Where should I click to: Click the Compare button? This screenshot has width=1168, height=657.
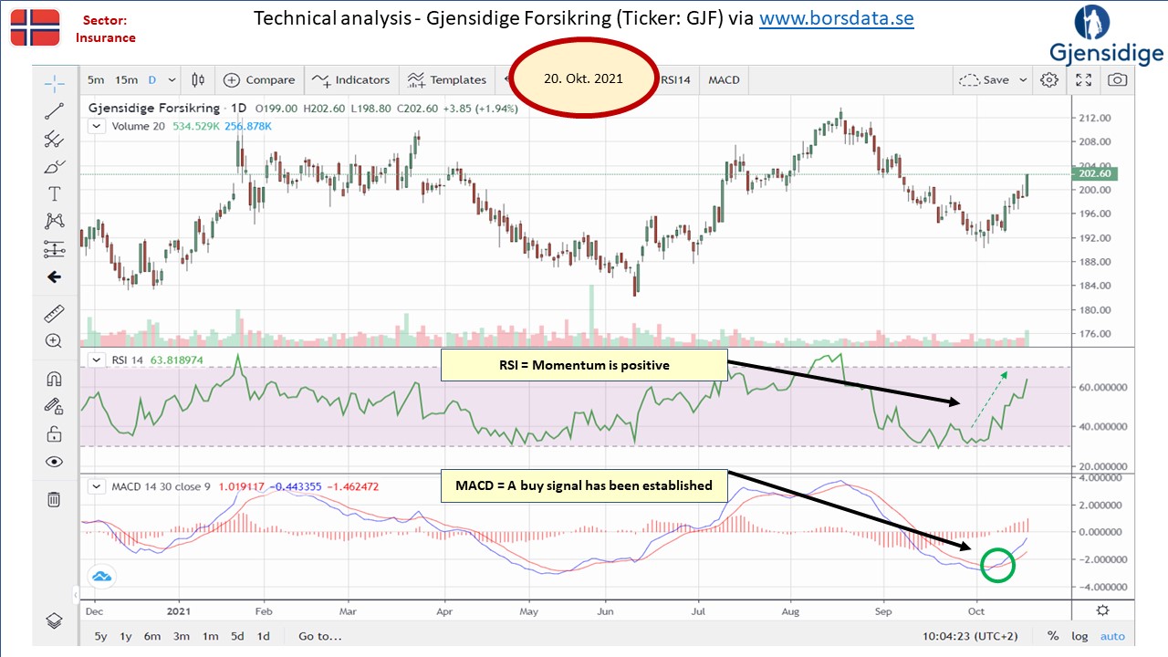260,80
